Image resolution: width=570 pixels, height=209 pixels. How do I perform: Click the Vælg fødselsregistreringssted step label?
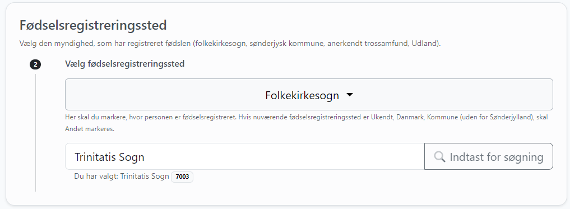[x=124, y=64]
